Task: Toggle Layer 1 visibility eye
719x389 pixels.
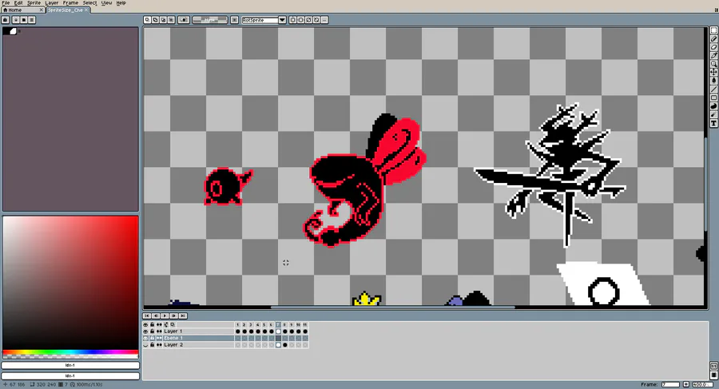Action: pyautogui.click(x=146, y=331)
